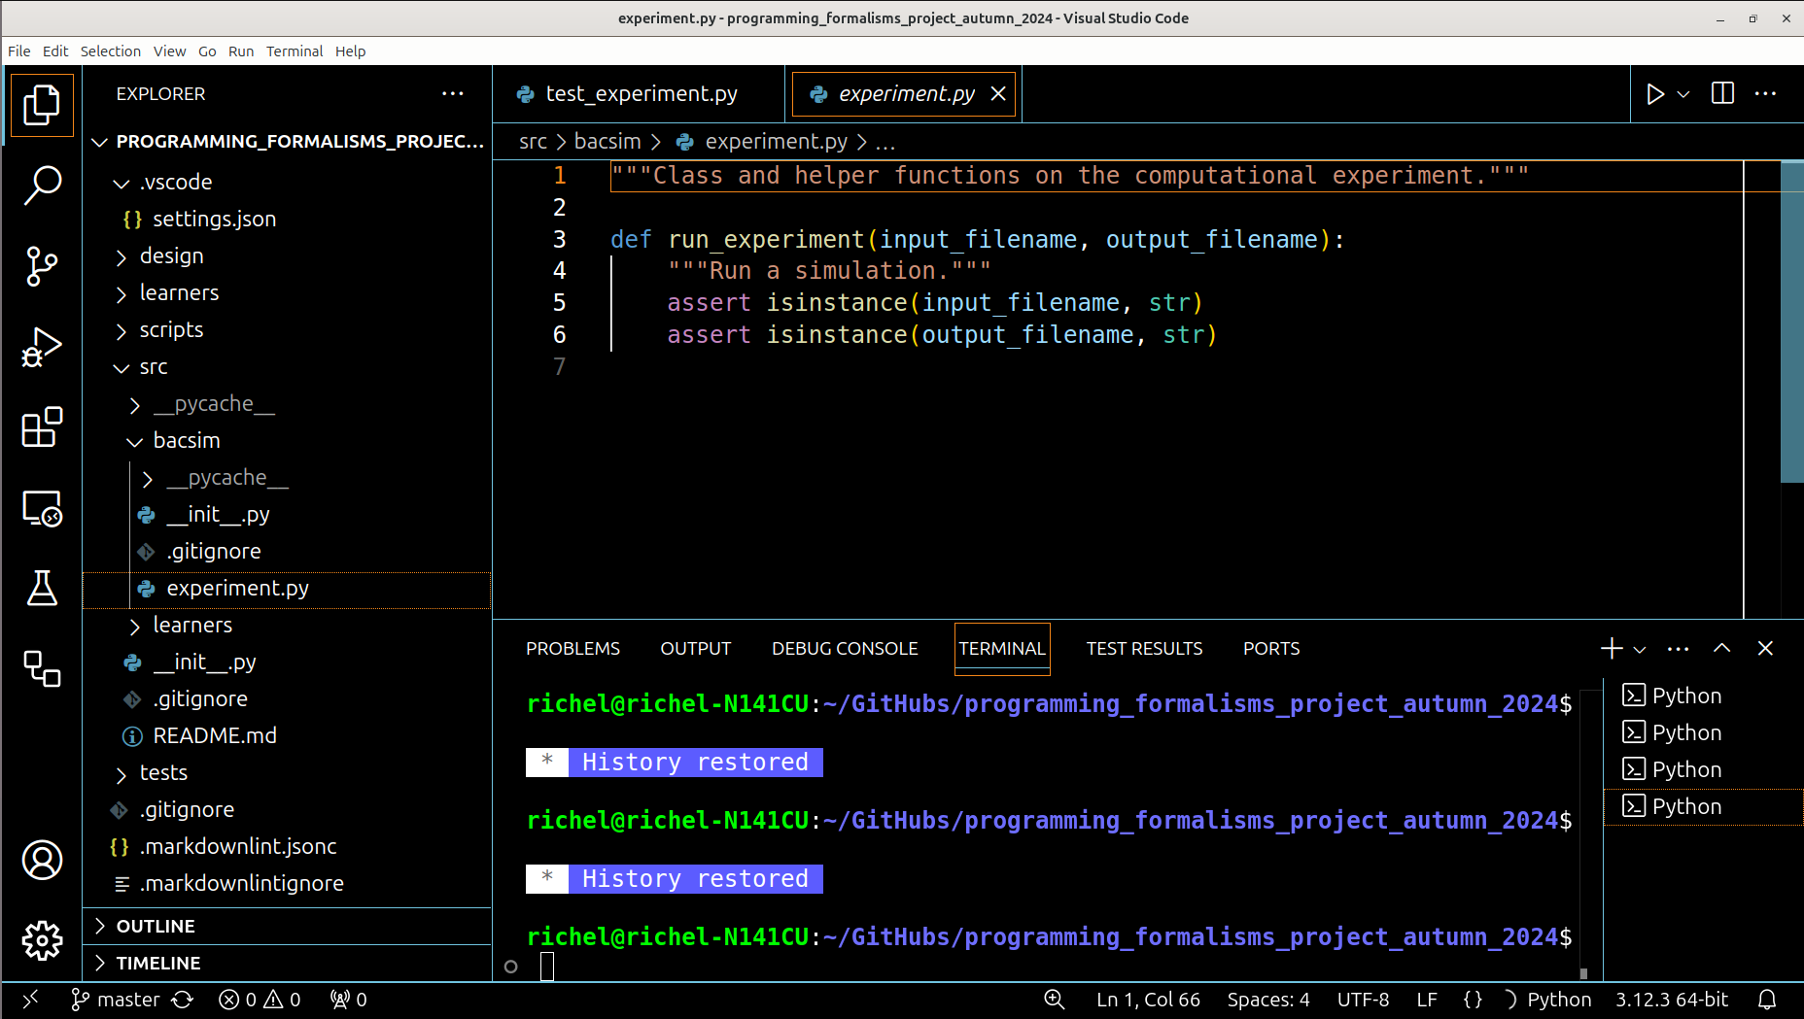This screenshot has width=1804, height=1019.
Task: Open the Search view
Action: (x=42, y=185)
